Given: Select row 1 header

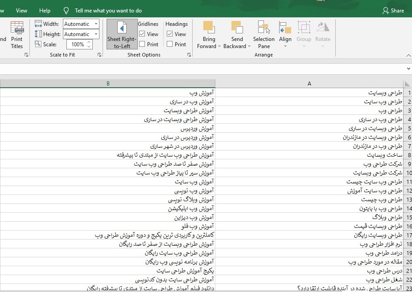Looking at the screenshot, I should [x=408, y=93].
